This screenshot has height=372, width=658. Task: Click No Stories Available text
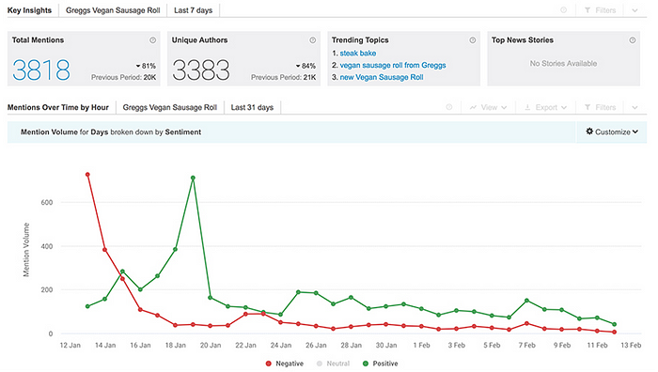(x=563, y=63)
